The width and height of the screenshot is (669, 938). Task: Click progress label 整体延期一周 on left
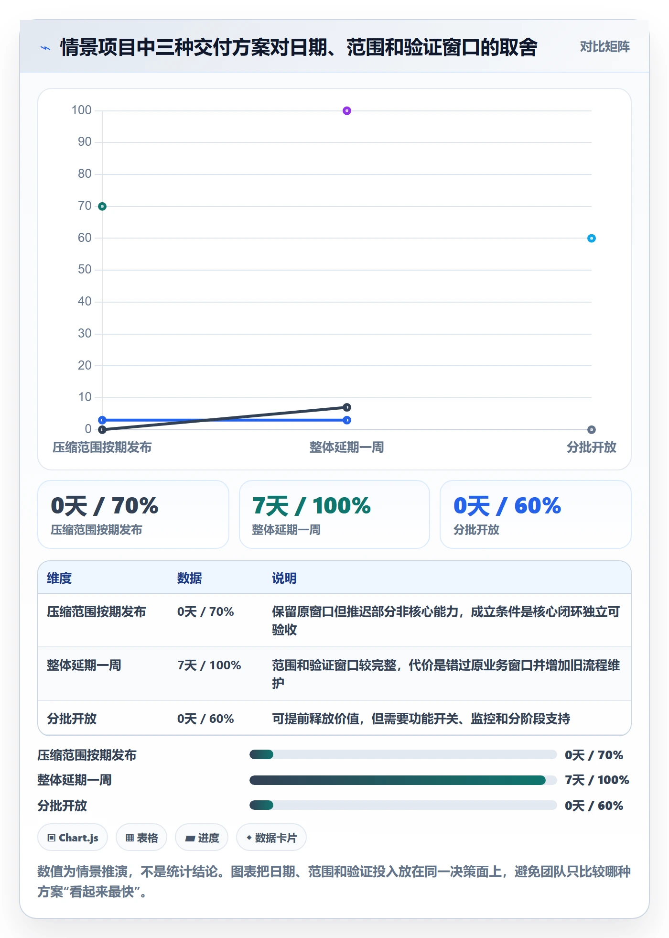click(x=75, y=780)
